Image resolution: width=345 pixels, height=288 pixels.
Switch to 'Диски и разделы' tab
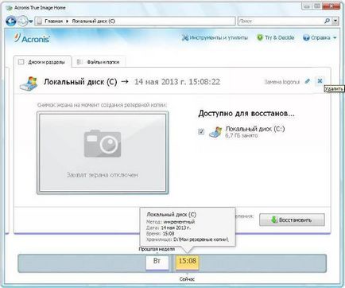coord(42,62)
